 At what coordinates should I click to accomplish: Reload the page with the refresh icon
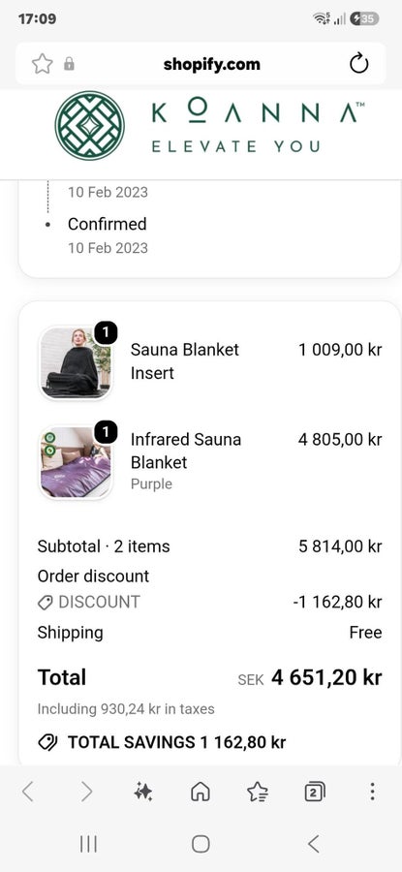point(359,64)
